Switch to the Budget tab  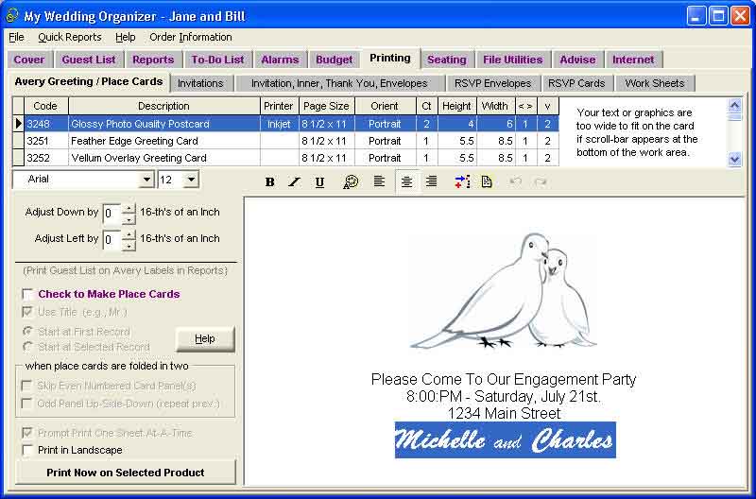[x=335, y=60]
